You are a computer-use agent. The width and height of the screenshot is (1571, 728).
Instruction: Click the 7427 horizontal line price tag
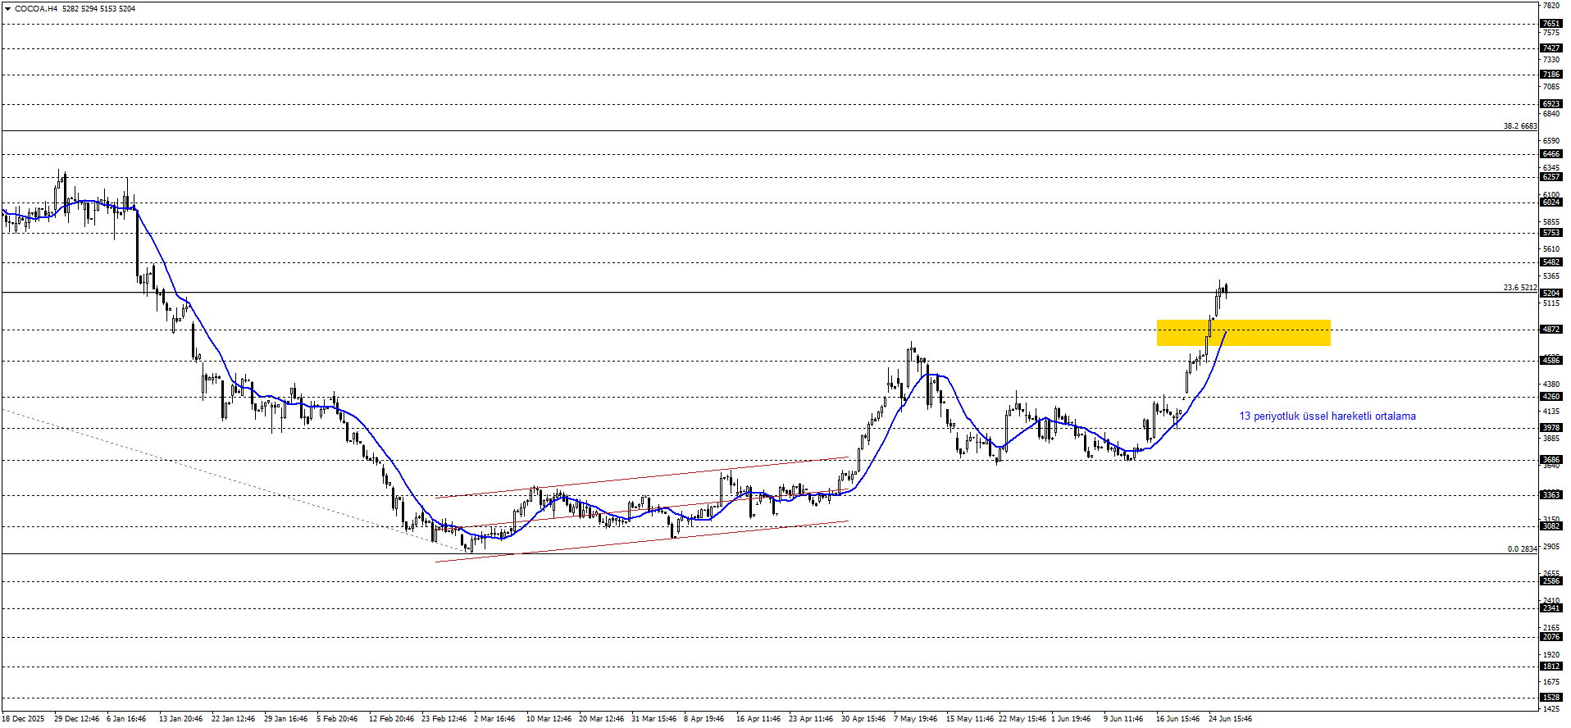(1551, 48)
